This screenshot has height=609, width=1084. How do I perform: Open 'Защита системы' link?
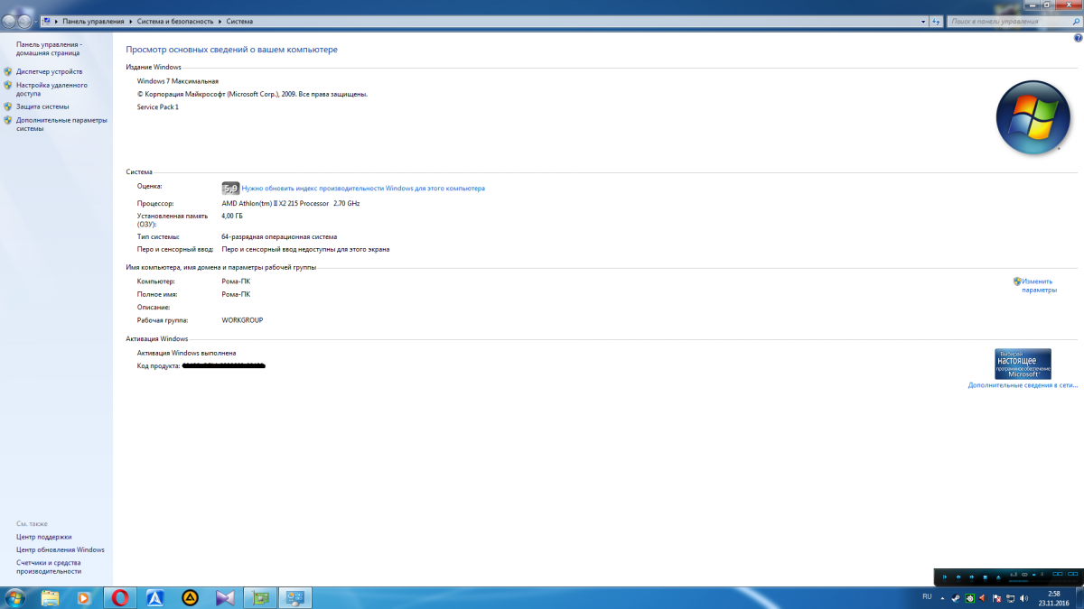click(x=42, y=106)
